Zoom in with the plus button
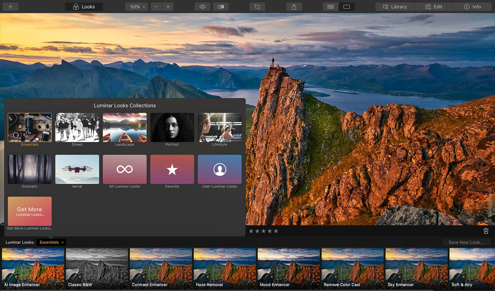495x291 pixels. click(x=168, y=6)
